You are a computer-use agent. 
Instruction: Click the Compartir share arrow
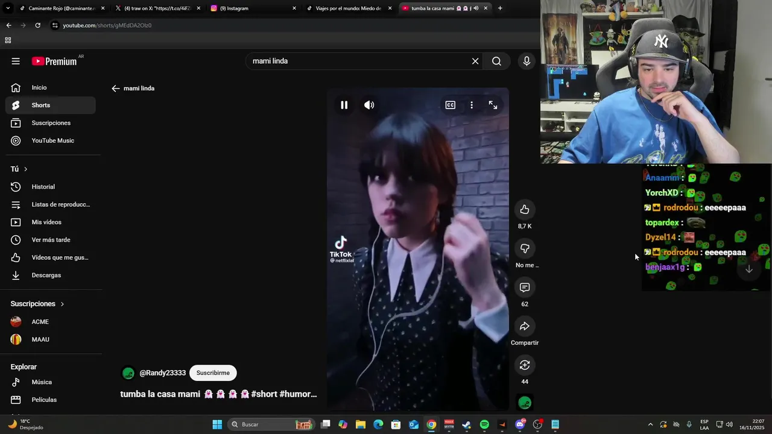pyautogui.click(x=525, y=326)
